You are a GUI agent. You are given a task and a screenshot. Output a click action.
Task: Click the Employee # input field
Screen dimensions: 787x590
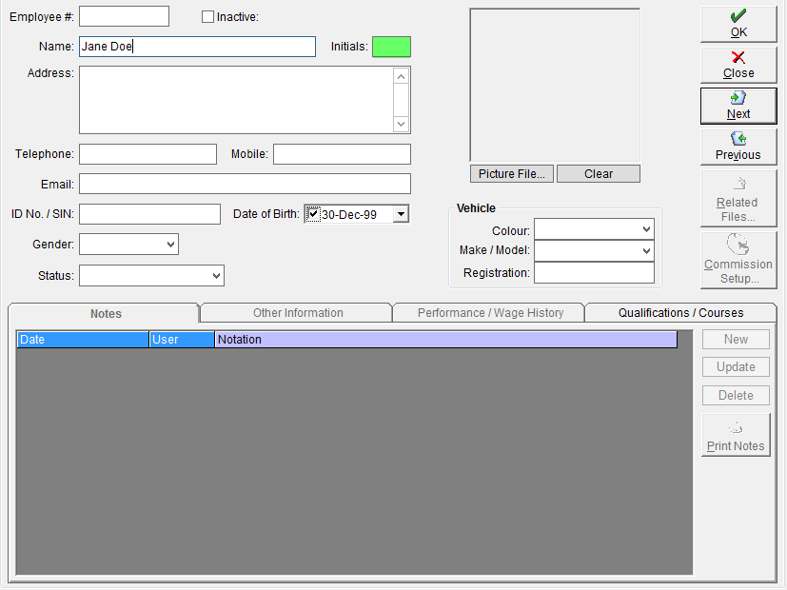coord(124,16)
